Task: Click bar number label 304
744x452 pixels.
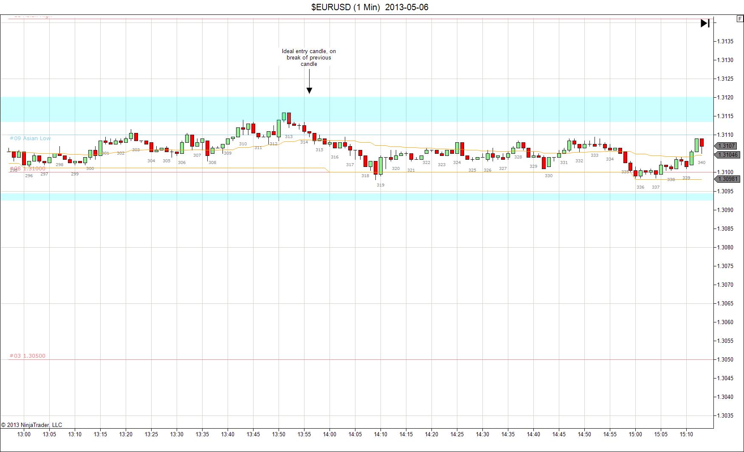Action: pyautogui.click(x=151, y=161)
